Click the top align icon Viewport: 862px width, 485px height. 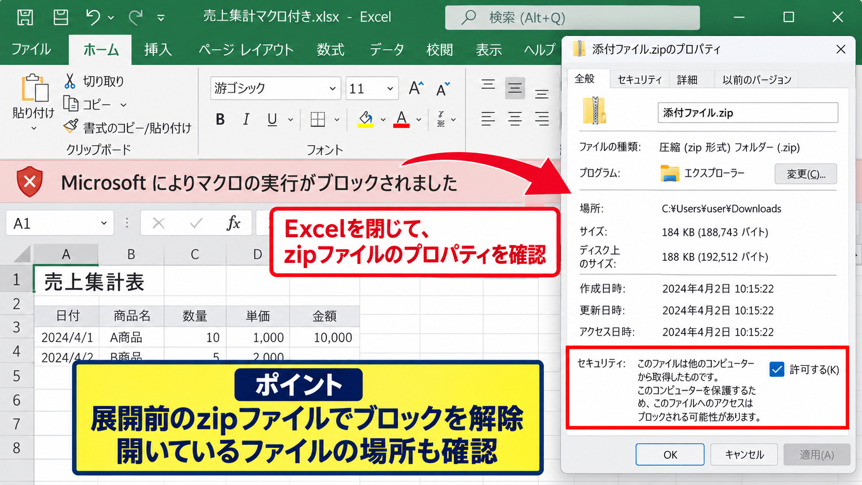pos(488,85)
